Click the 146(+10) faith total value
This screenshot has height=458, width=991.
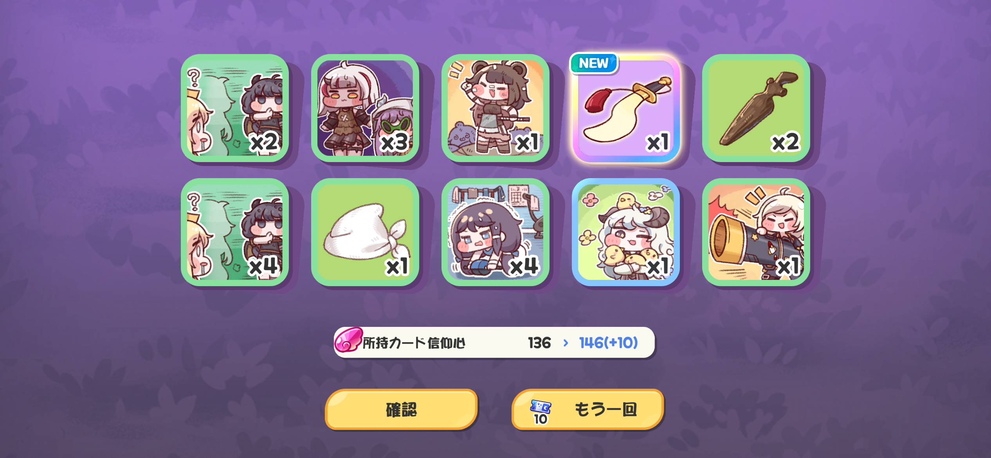(609, 343)
